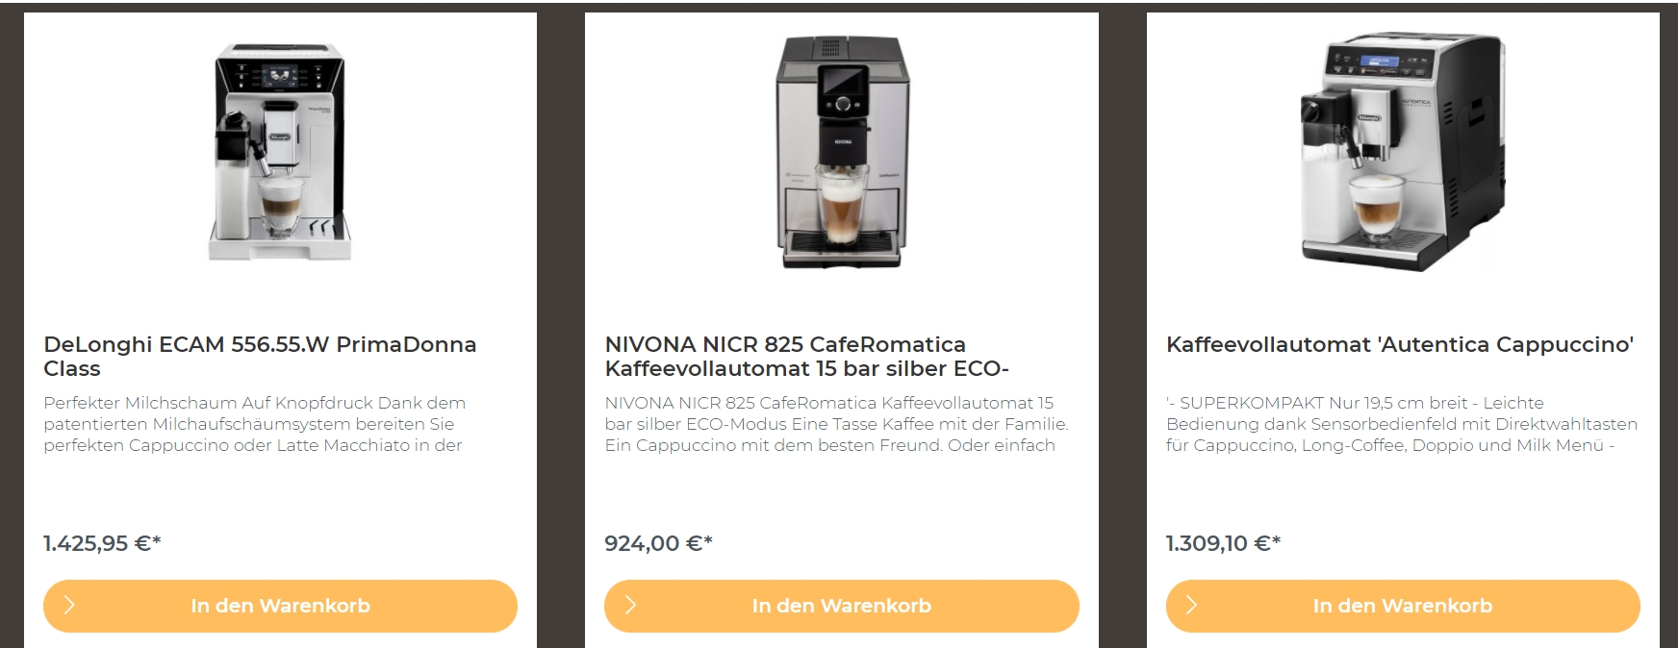Click the latte glass in the NIVONA image
1678x648 pixels.
click(x=842, y=203)
